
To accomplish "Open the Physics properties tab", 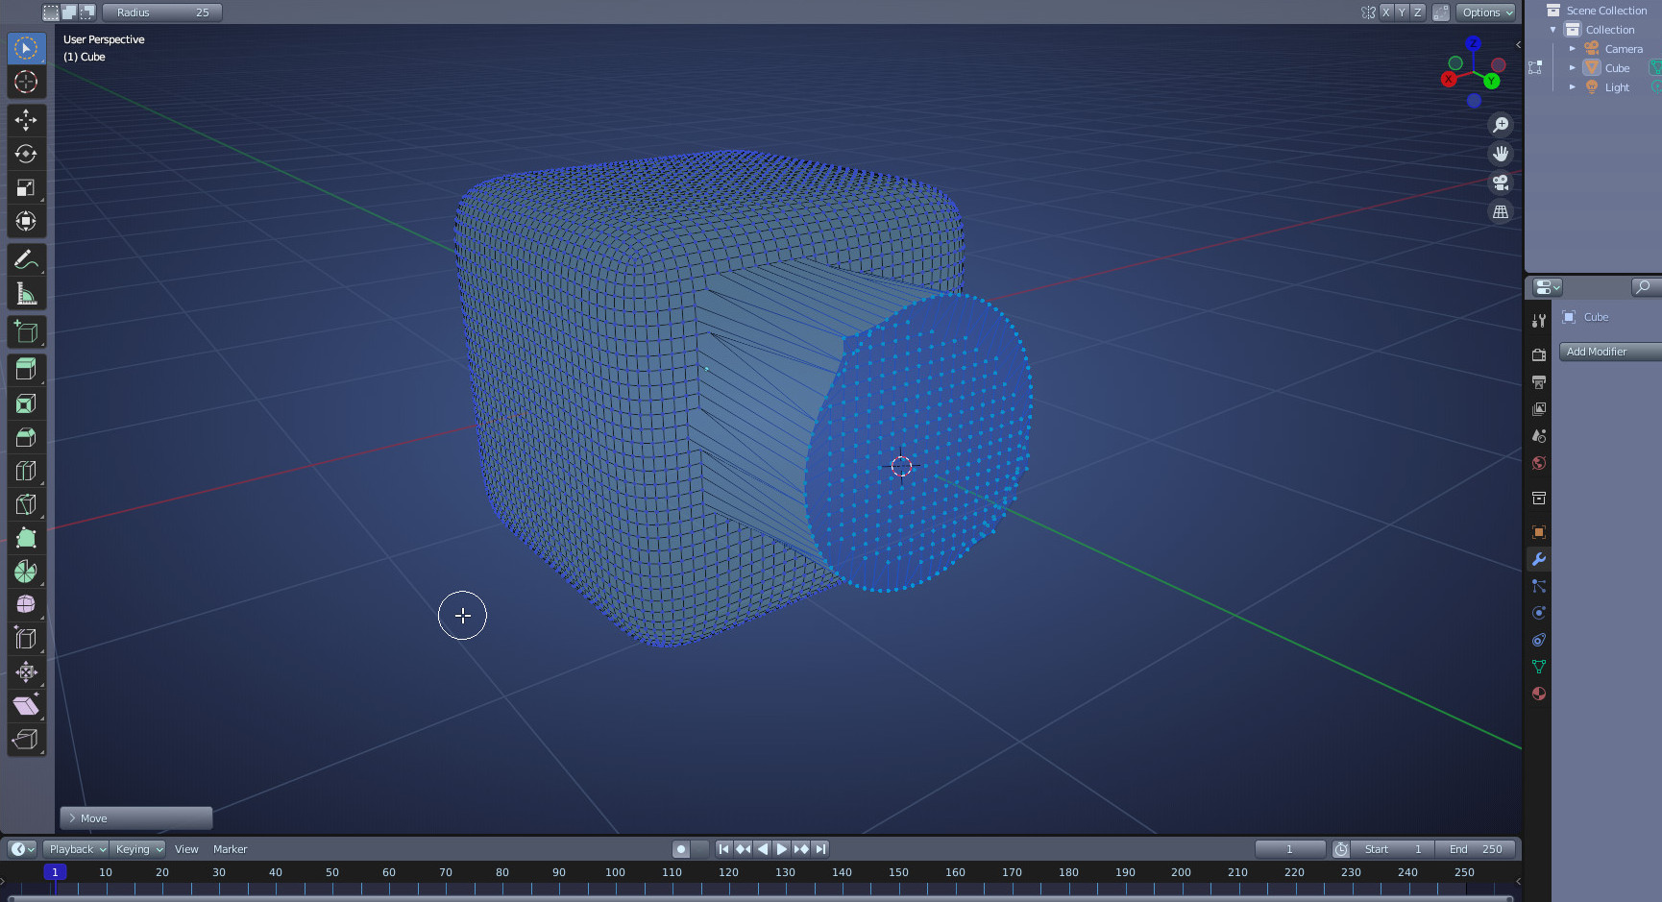I will 1539,613.
